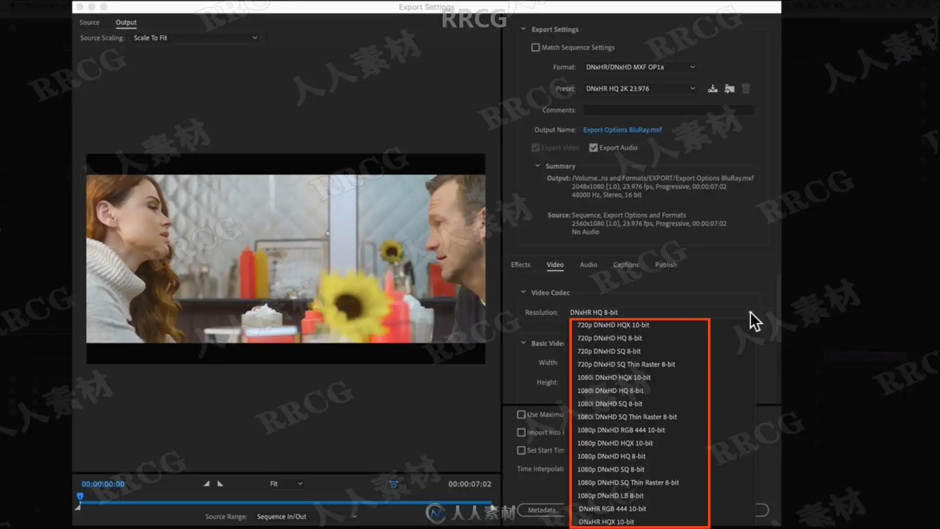Screen dimensions: 940x529
Task: Click the Save Preset icon
Action: (x=713, y=89)
